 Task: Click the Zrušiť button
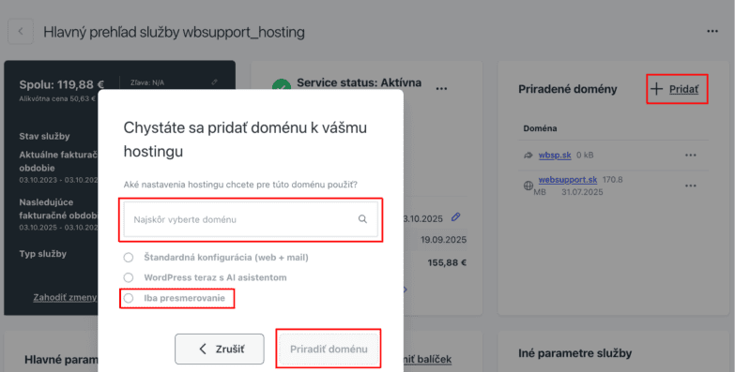pyautogui.click(x=220, y=350)
